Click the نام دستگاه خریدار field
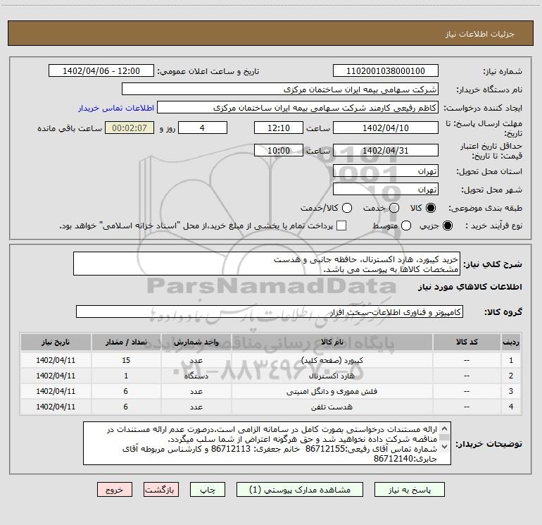 point(280,89)
